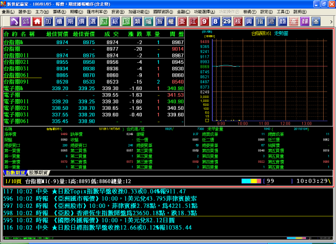Select the teal 幅 toolbar icon
The width and height of the screenshot is (336, 244).
coord(149,21)
